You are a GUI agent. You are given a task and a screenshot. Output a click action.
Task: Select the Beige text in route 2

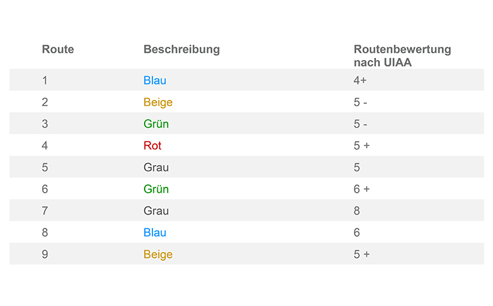(x=158, y=102)
